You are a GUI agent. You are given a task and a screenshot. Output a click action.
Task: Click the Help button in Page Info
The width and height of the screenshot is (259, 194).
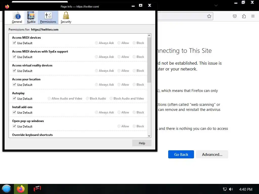tap(142, 143)
